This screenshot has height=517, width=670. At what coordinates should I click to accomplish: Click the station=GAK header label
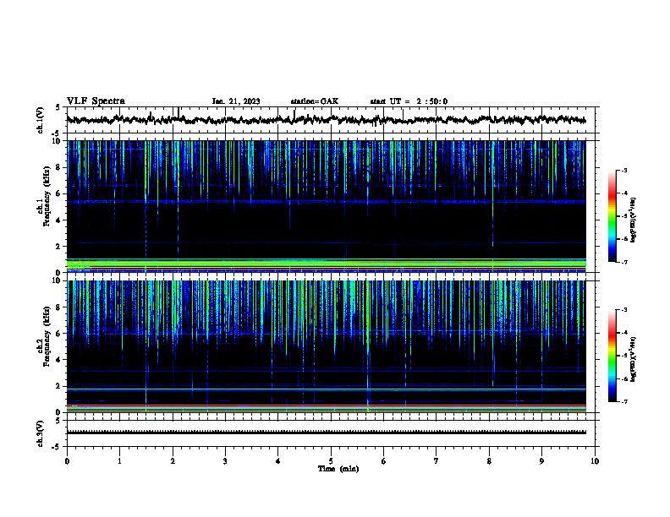coord(315,101)
